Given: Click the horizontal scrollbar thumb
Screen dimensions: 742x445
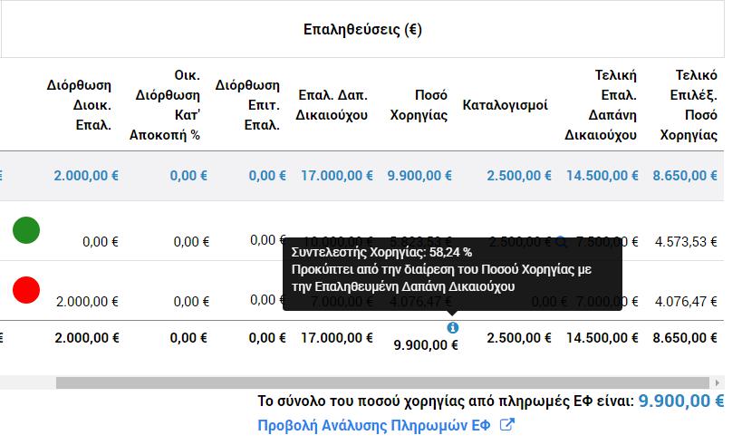Looking at the screenshot, I should (x=382, y=382).
